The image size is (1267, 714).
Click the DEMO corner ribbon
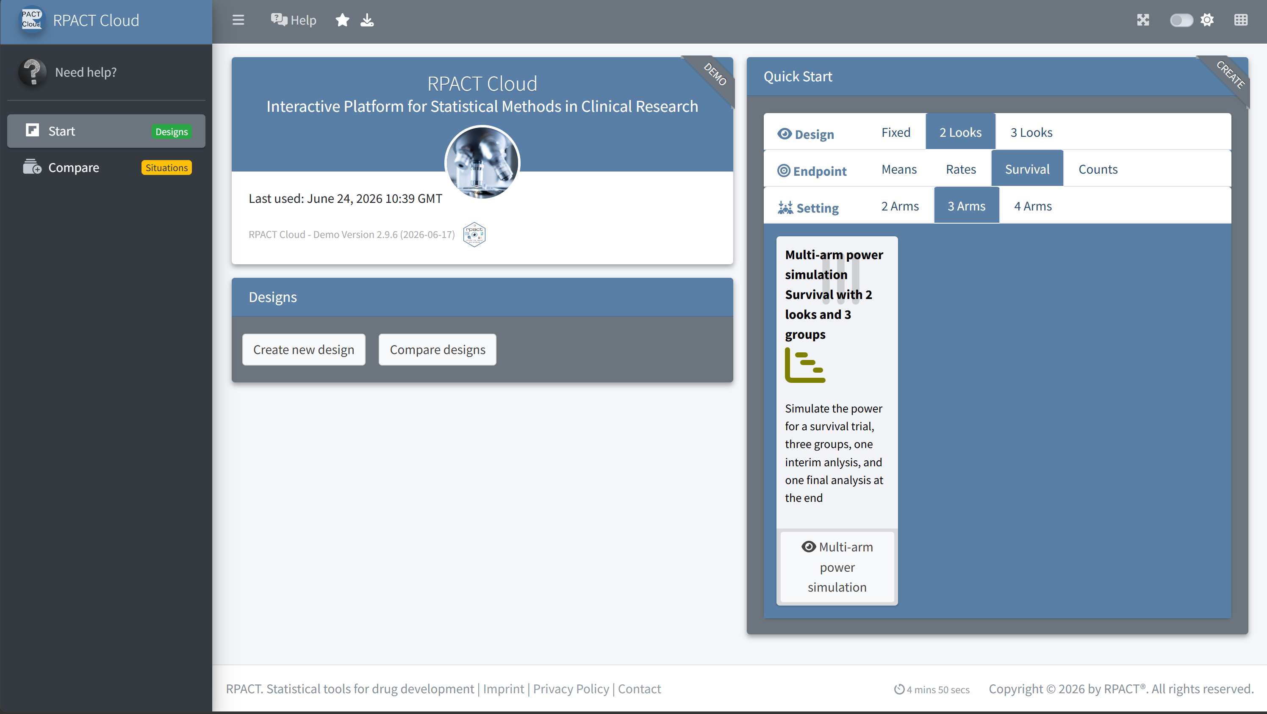[714, 75]
